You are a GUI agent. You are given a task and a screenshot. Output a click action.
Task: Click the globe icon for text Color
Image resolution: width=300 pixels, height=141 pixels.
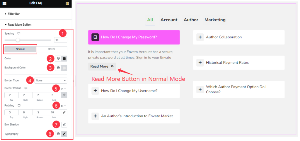58,59
